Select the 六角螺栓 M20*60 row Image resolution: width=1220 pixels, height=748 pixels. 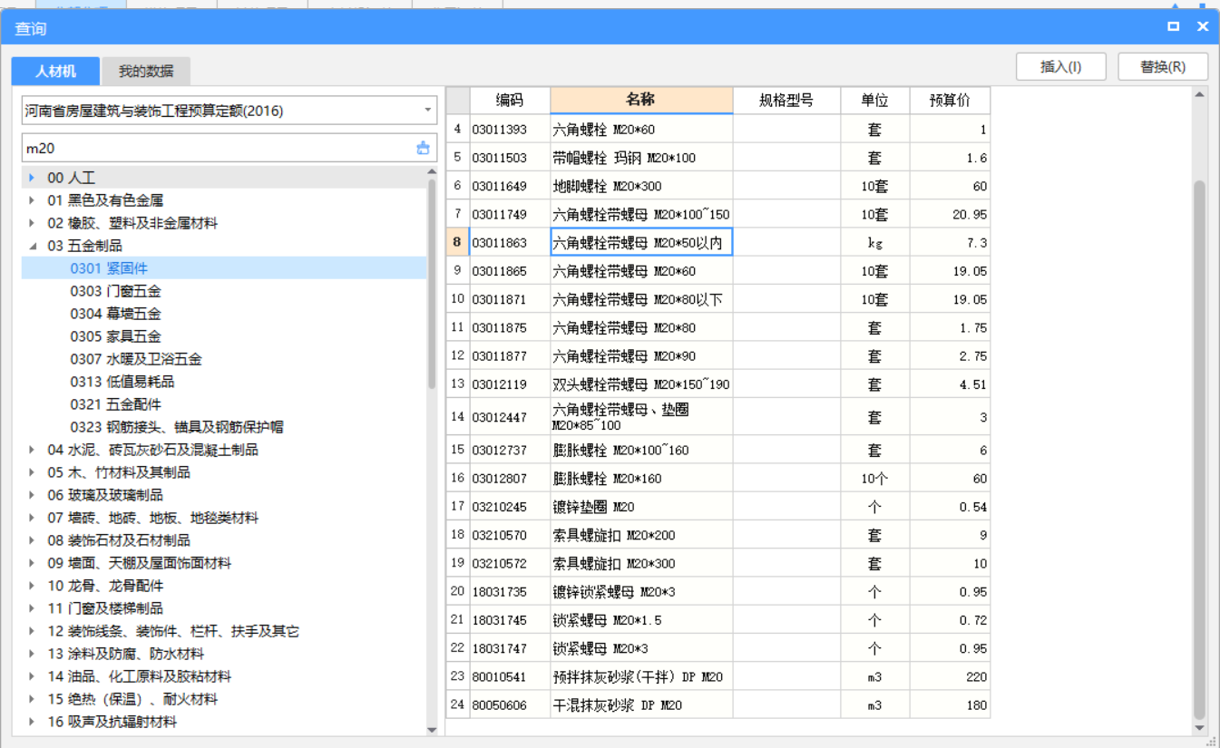point(717,130)
